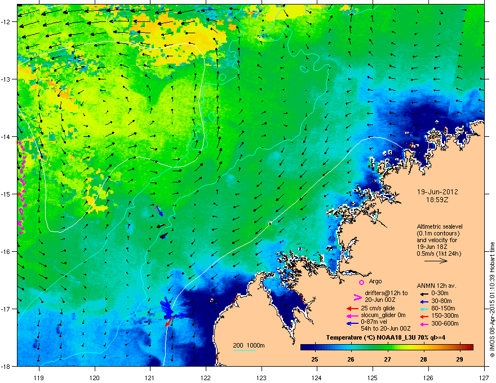Click the latitude axis label -12
This screenshot has height=383, width=496.
click(6, 22)
